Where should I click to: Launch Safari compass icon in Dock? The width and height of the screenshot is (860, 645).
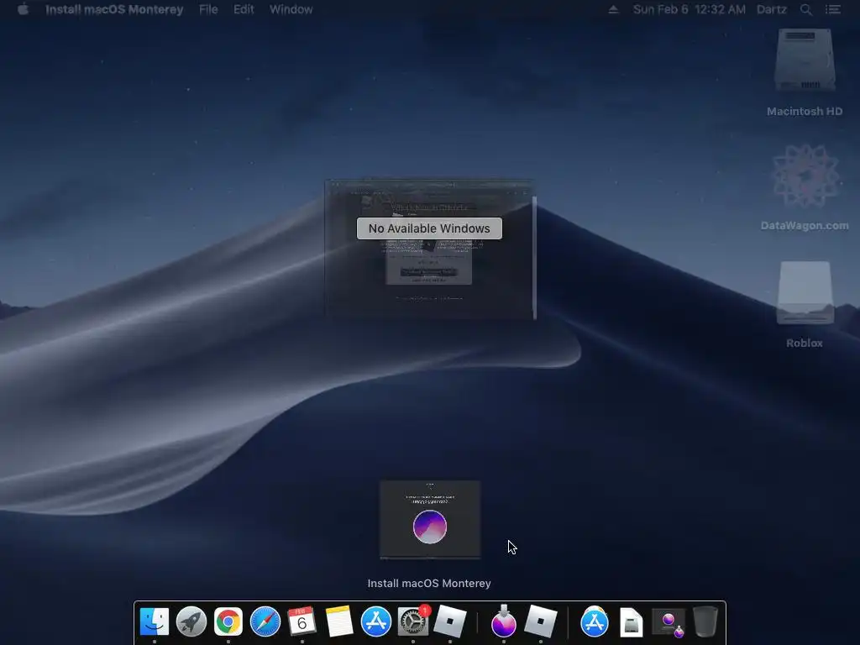coord(265,621)
